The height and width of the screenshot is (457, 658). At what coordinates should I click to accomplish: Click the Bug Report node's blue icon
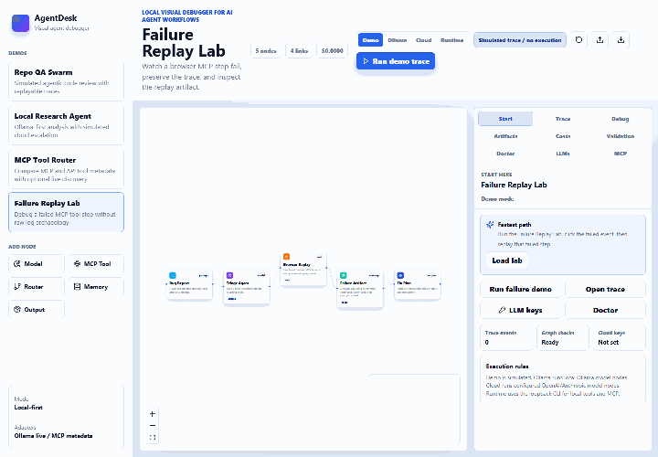click(173, 275)
